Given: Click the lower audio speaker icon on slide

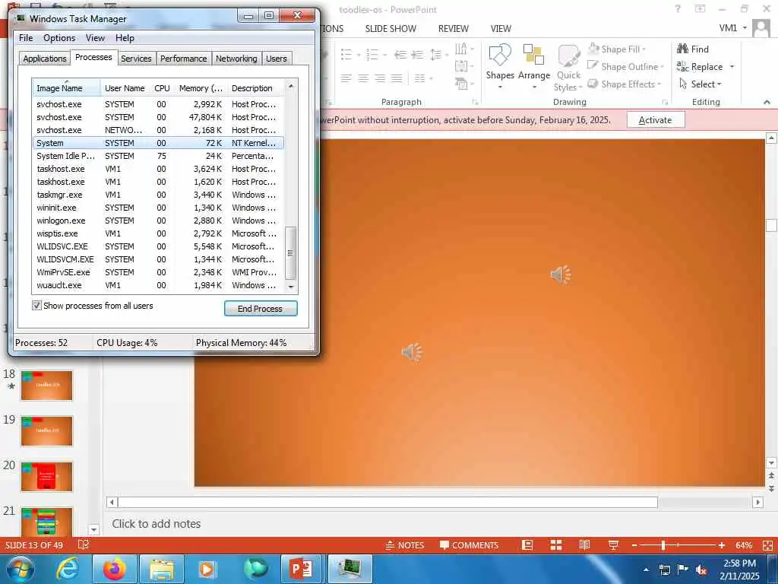Looking at the screenshot, I should (x=412, y=352).
